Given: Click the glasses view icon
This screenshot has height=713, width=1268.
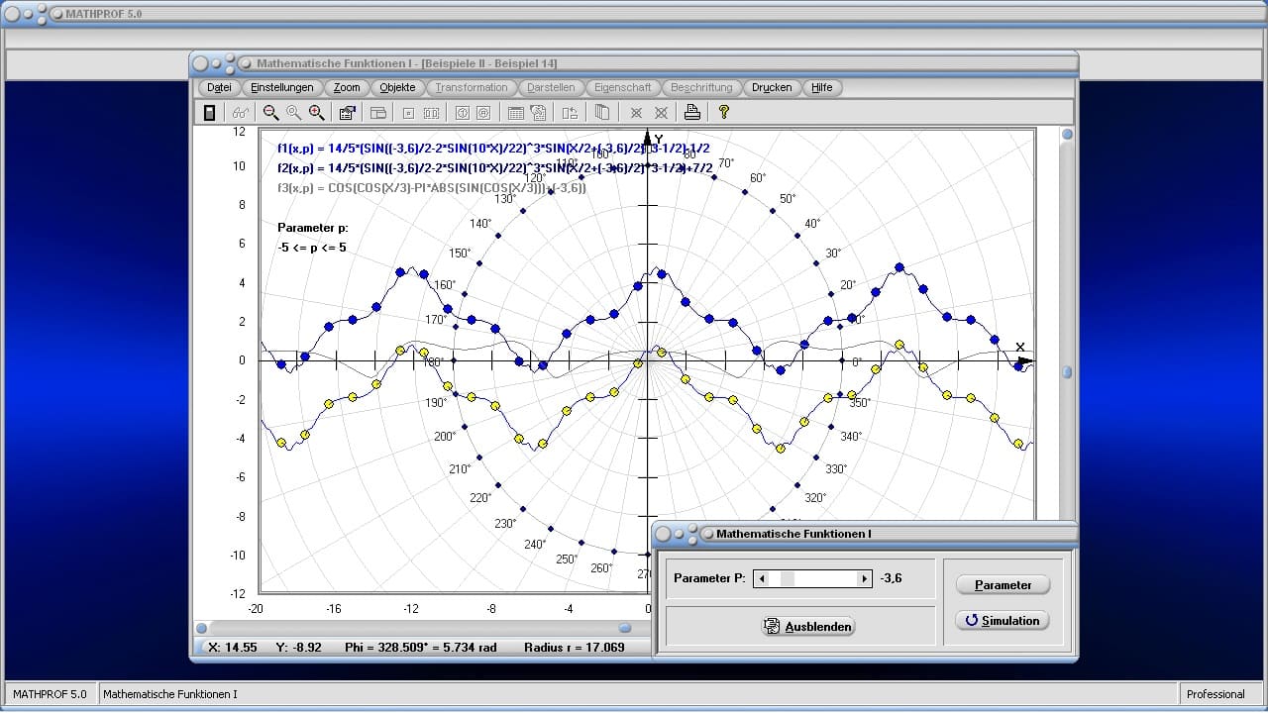Looking at the screenshot, I should click(x=240, y=113).
